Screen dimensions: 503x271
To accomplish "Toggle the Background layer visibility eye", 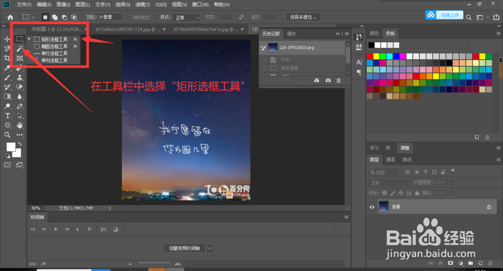I will click(372, 207).
